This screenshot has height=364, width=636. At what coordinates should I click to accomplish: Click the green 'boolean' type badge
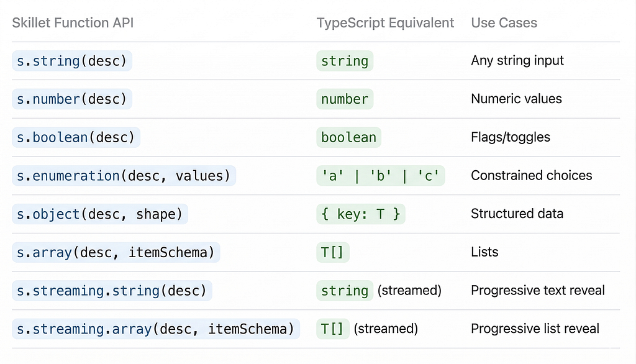pos(349,137)
